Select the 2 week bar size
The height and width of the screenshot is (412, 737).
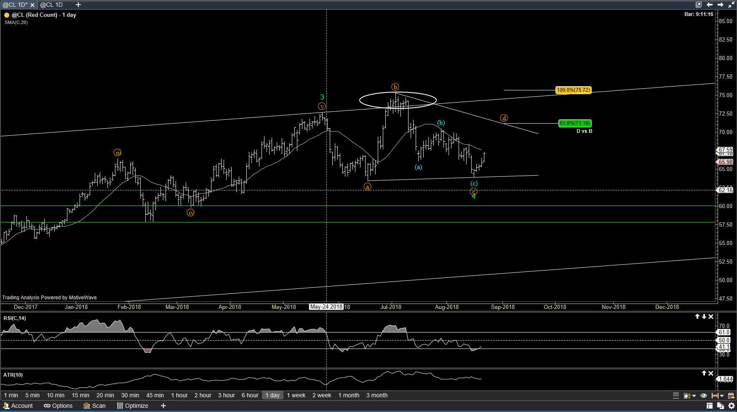322,395
